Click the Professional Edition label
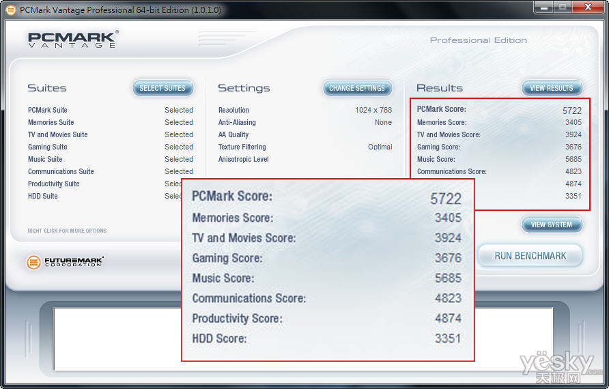609x389 pixels. click(x=478, y=40)
